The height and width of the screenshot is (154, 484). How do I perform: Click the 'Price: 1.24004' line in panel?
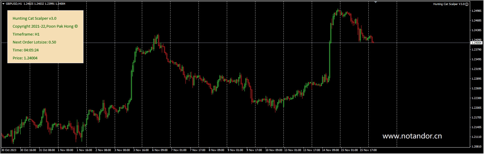(x=25, y=58)
